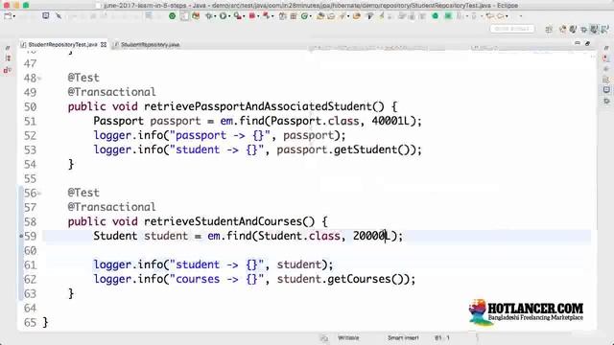Click the green Run play button
The height and width of the screenshot is (345, 614).
[x=223, y=16]
